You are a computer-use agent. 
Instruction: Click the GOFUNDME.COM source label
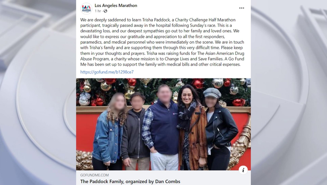[95, 175]
